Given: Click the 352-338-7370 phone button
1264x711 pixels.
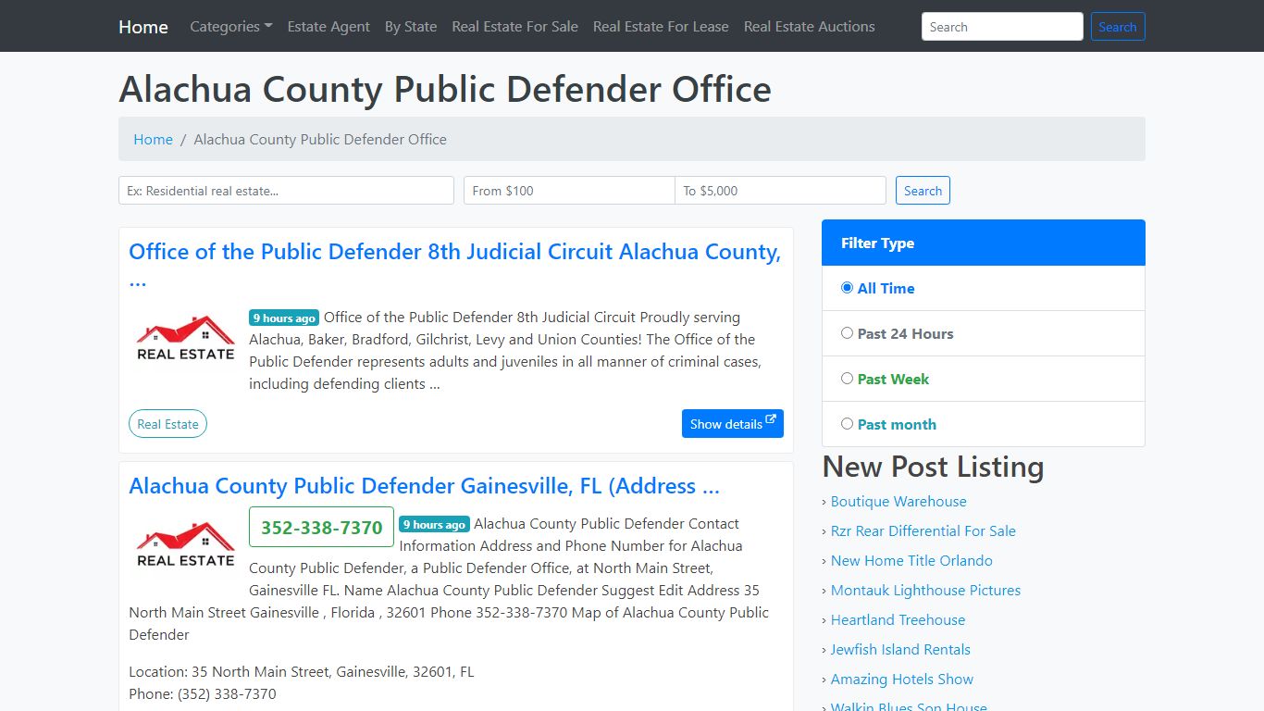Looking at the screenshot, I should (x=321, y=527).
